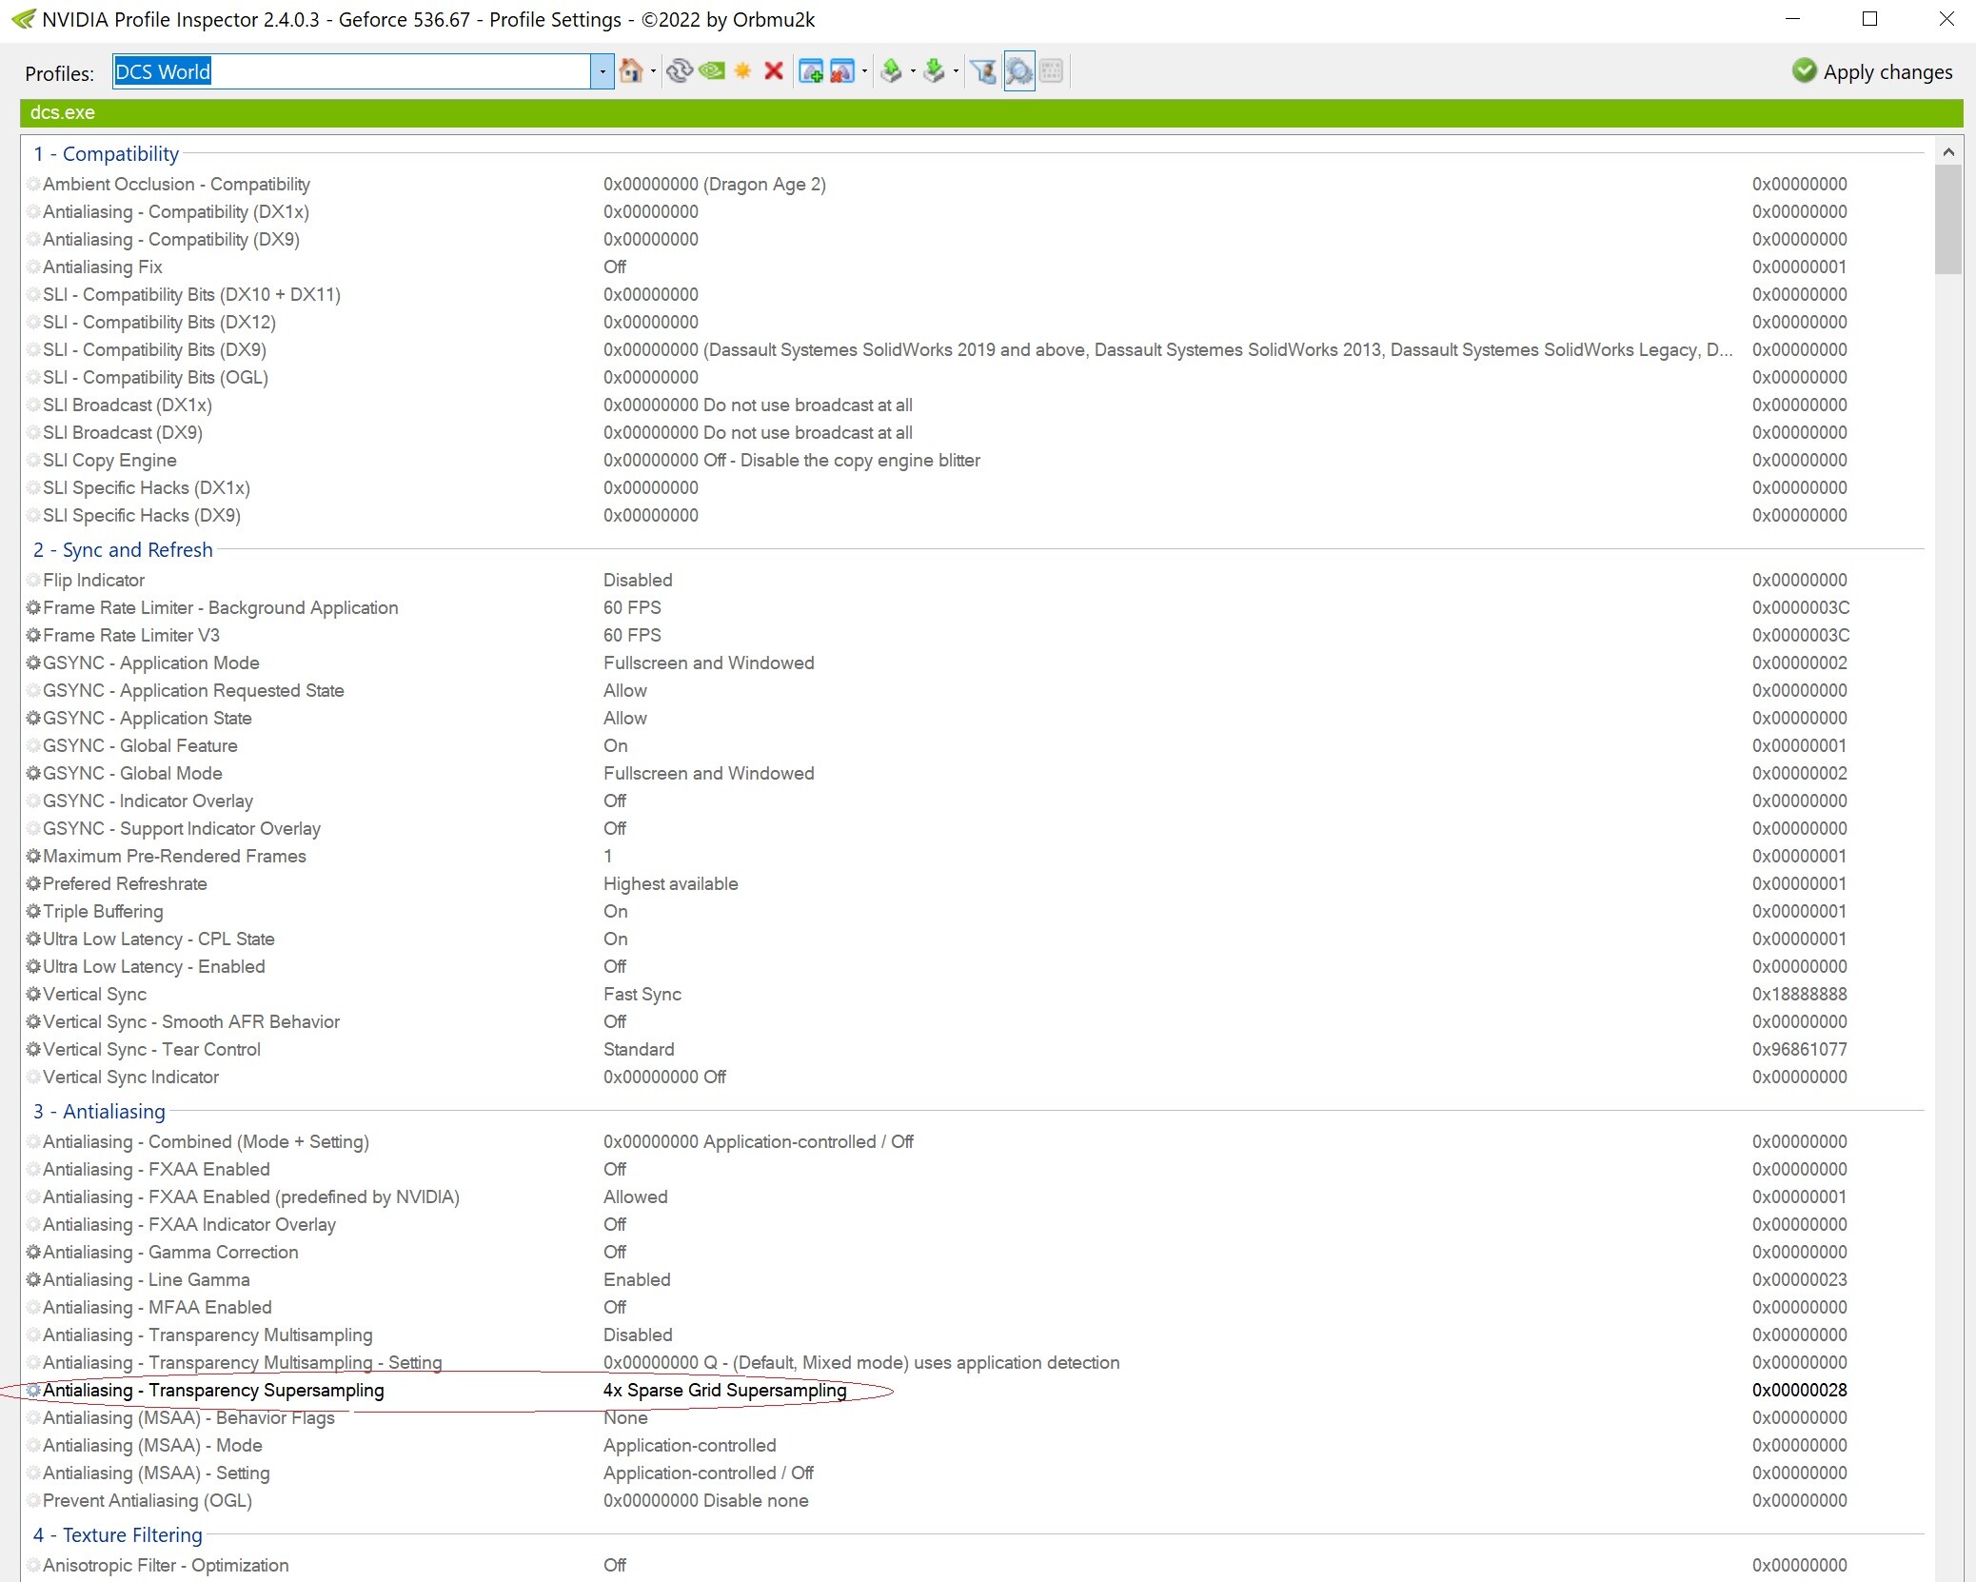Restore NVIDIA defaults using the green NVIDIA logo icon
Viewport: 1976px width, 1582px height.
click(711, 71)
